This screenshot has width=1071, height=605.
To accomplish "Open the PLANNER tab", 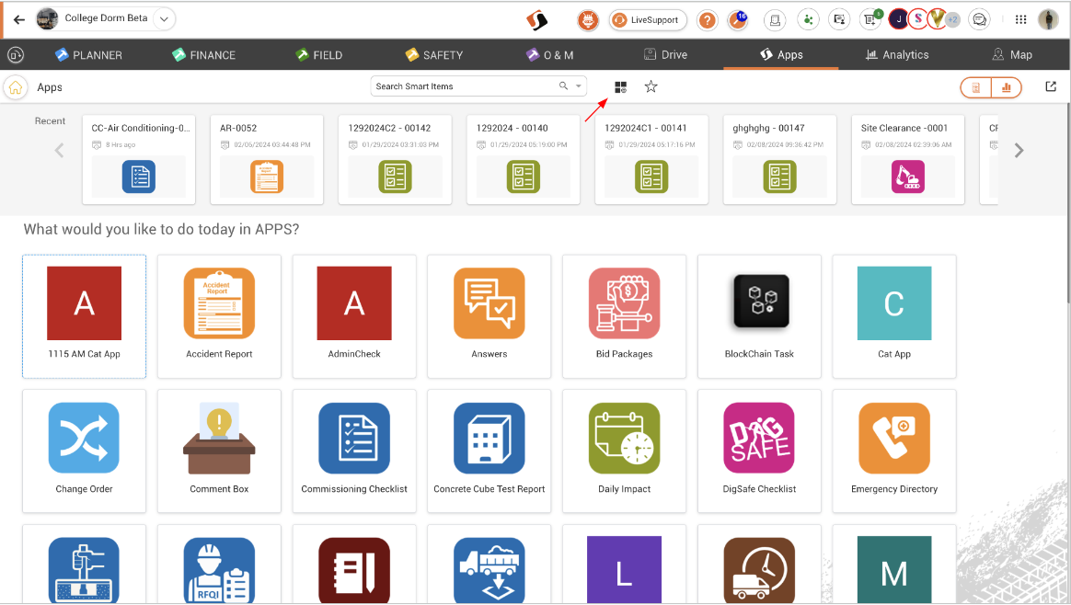I will [89, 54].
